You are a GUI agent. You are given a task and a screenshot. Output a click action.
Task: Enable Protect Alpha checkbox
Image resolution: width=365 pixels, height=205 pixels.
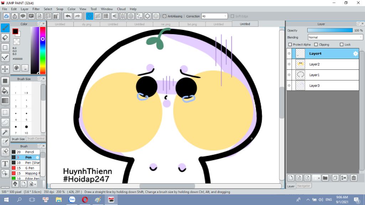point(290,44)
